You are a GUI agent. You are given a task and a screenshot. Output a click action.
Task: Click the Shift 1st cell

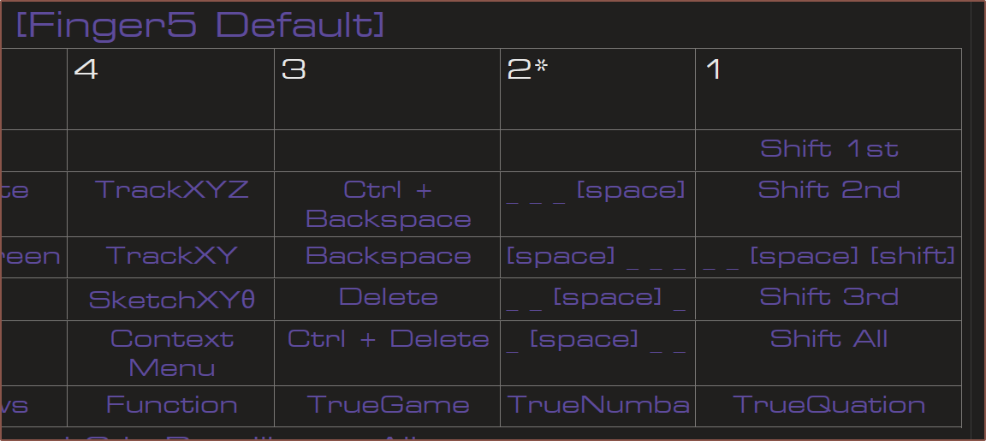click(829, 148)
